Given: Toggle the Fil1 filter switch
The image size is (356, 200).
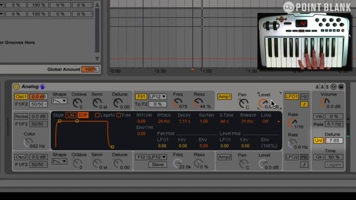Looking at the screenshot, I should coord(141,97).
